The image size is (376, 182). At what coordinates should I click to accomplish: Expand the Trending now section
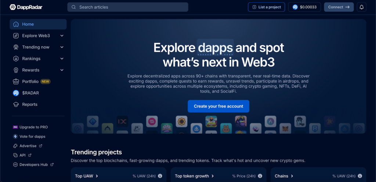[38, 47]
